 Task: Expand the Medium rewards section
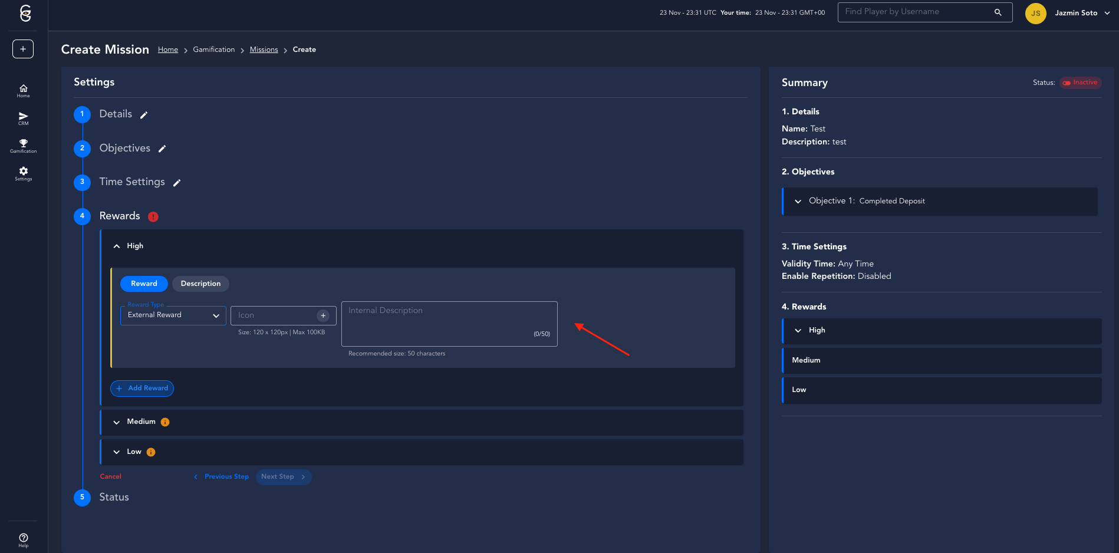[x=117, y=422]
